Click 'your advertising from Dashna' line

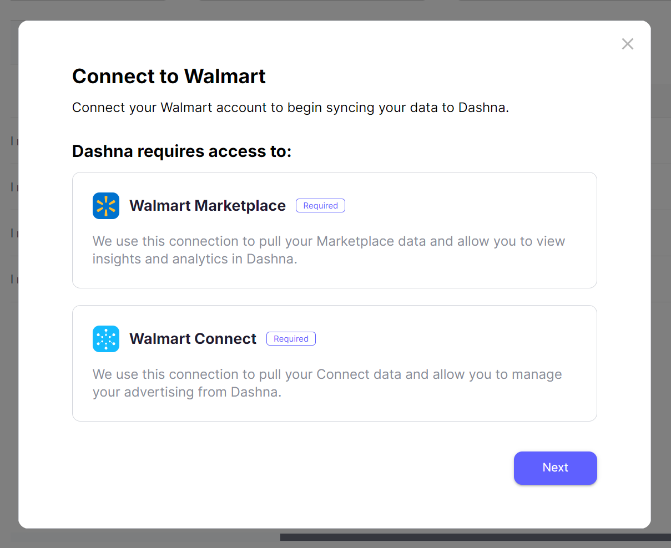point(186,392)
